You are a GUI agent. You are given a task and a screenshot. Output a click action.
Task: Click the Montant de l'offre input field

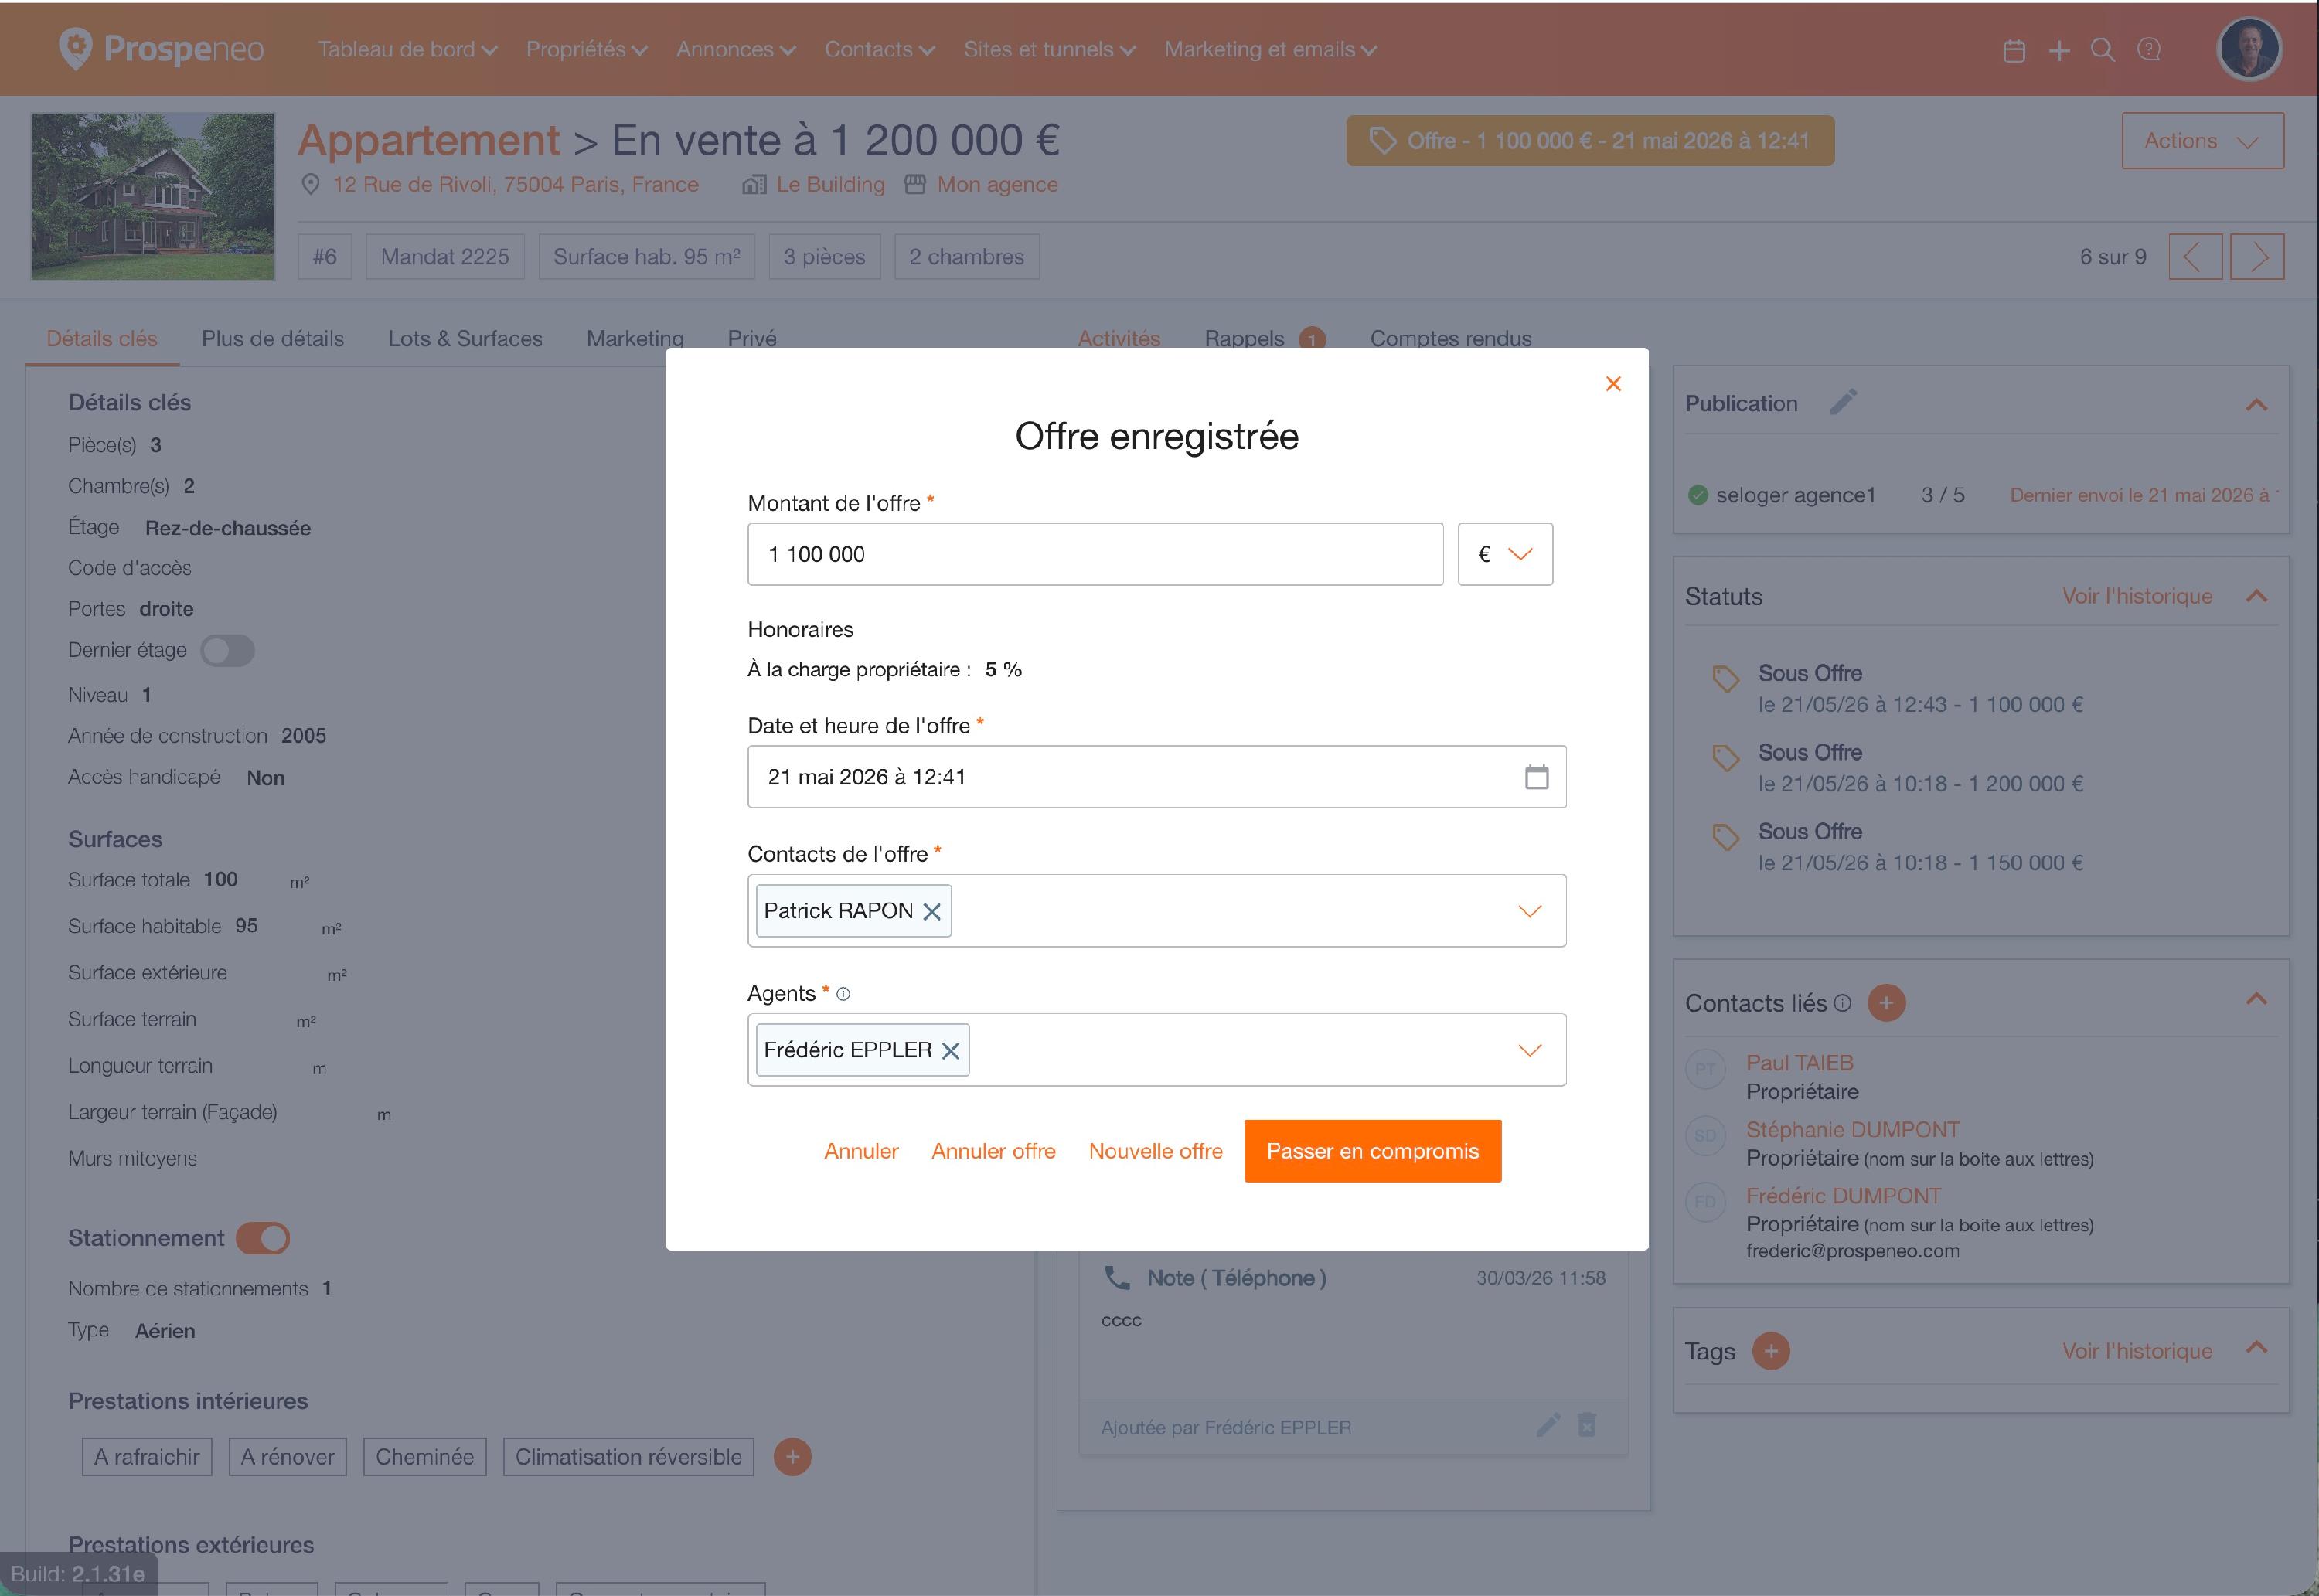[x=1095, y=554]
